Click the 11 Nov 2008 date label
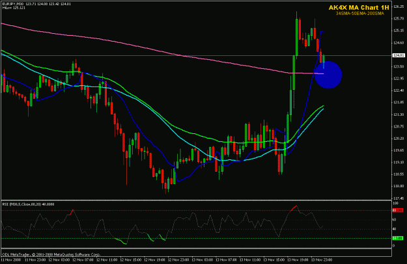This screenshot has height=264, width=407. tap(10, 259)
